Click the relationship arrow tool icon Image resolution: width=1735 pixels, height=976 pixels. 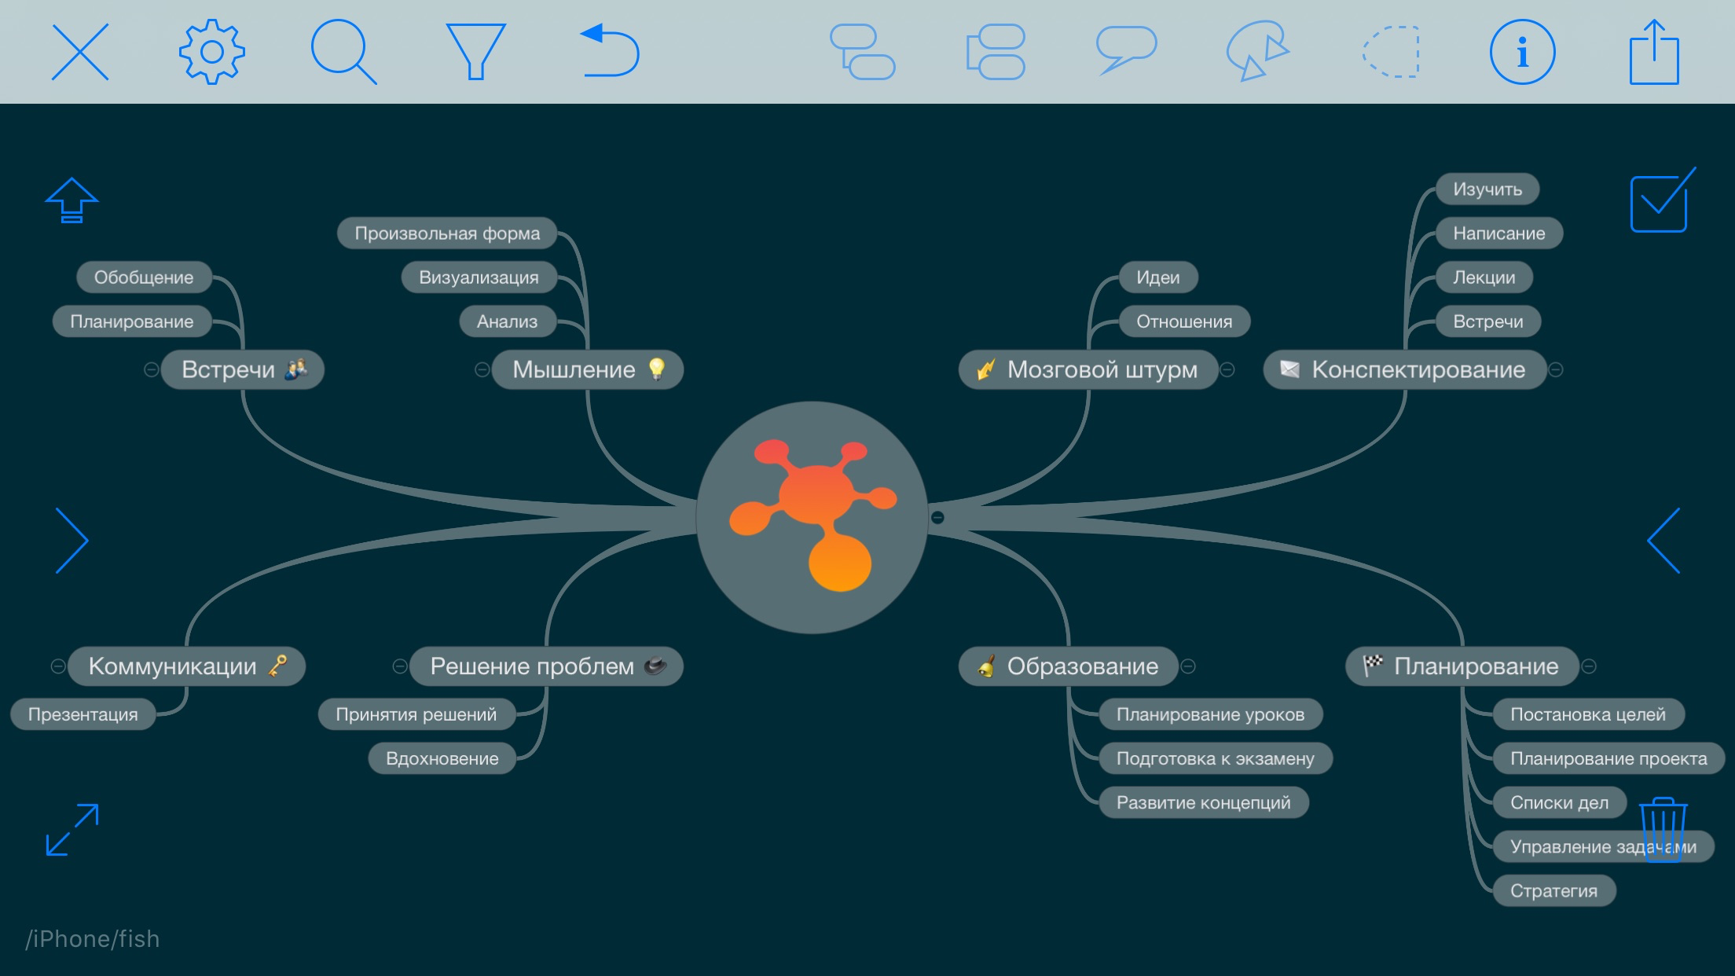pyautogui.click(x=1257, y=52)
